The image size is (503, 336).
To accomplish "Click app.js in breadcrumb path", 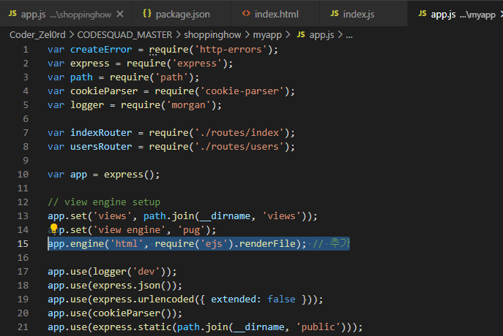I will click(321, 34).
